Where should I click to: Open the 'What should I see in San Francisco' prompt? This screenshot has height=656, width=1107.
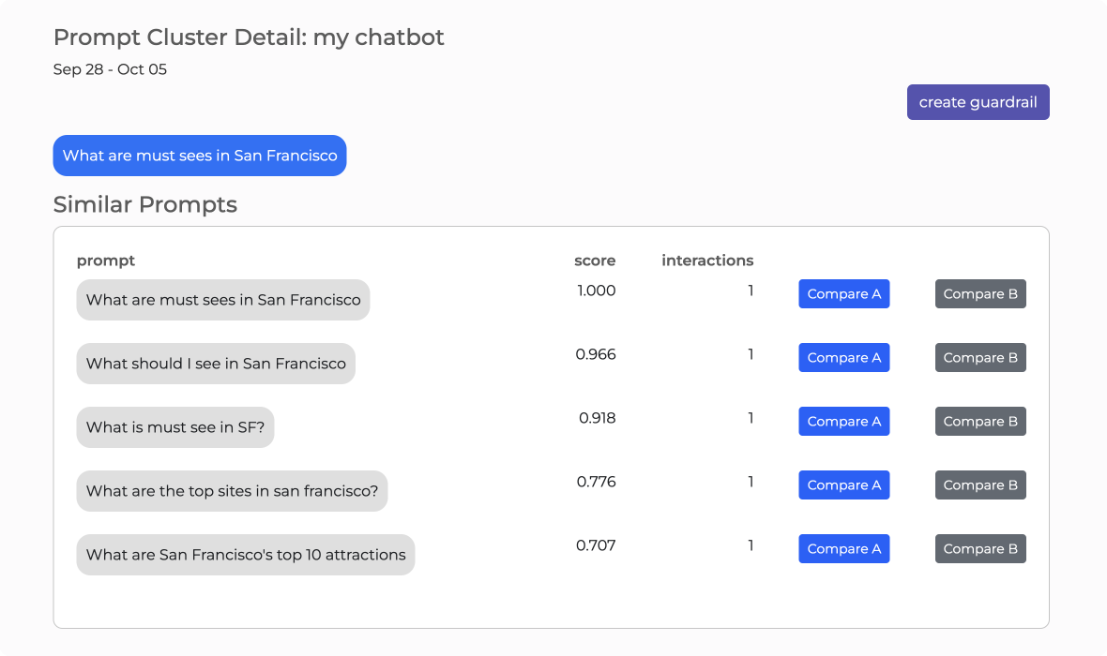coord(216,364)
